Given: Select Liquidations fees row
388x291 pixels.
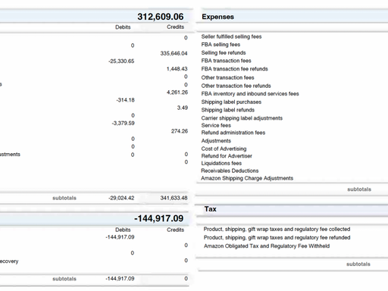Looking at the screenshot, I should [x=221, y=163].
